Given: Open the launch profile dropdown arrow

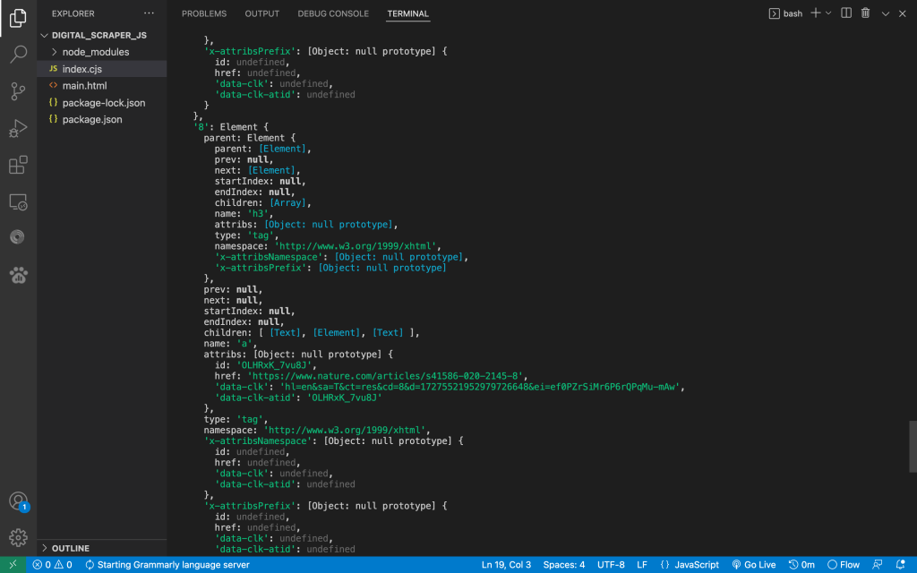Looking at the screenshot, I should (x=828, y=13).
